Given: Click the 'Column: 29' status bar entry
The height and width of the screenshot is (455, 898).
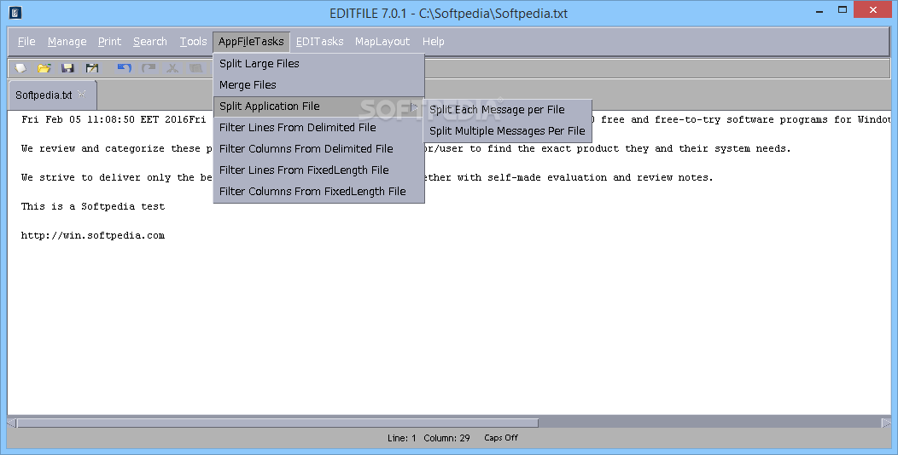Looking at the screenshot, I should [446, 438].
